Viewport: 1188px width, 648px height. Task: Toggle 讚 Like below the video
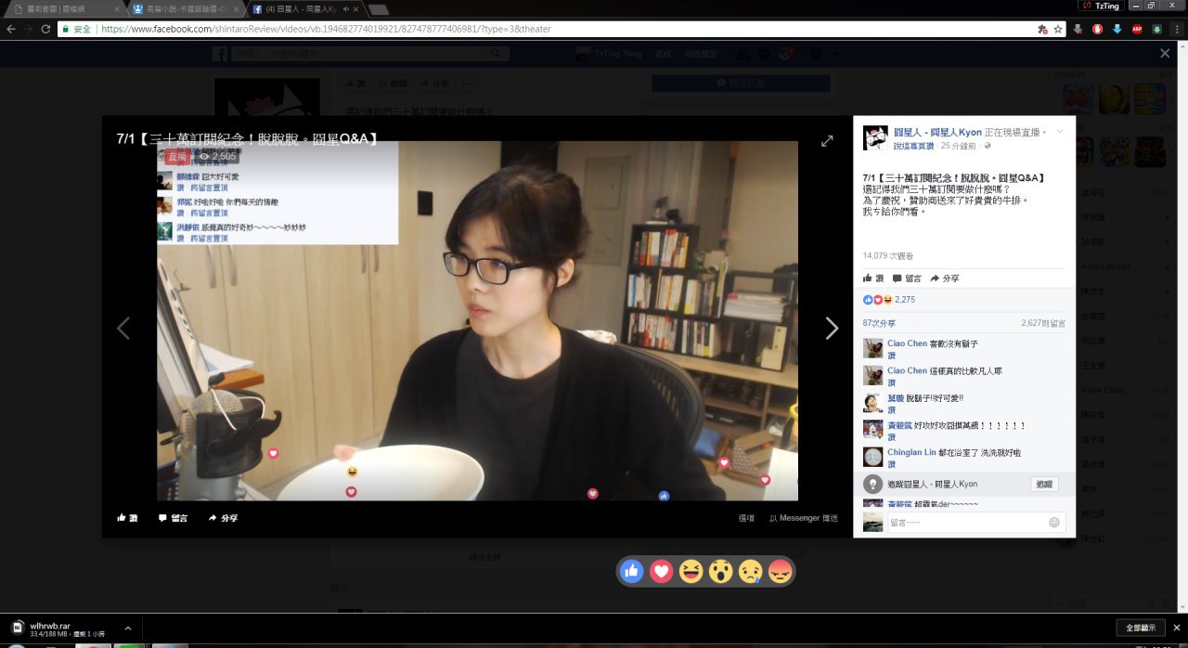pyautogui.click(x=128, y=518)
